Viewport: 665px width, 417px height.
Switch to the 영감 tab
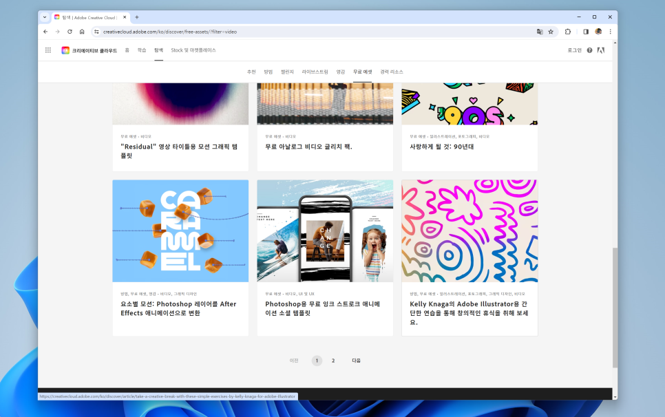click(x=341, y=72)
